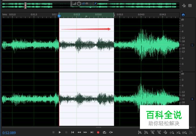Click the Pause button
This screenshot has width=196, height=136.
[x=66, y=132]
